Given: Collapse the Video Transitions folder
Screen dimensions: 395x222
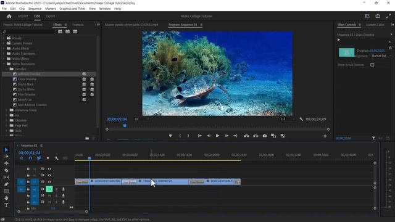Looking at the screenshot, I should pyautogui.click(x=4, y=64).
